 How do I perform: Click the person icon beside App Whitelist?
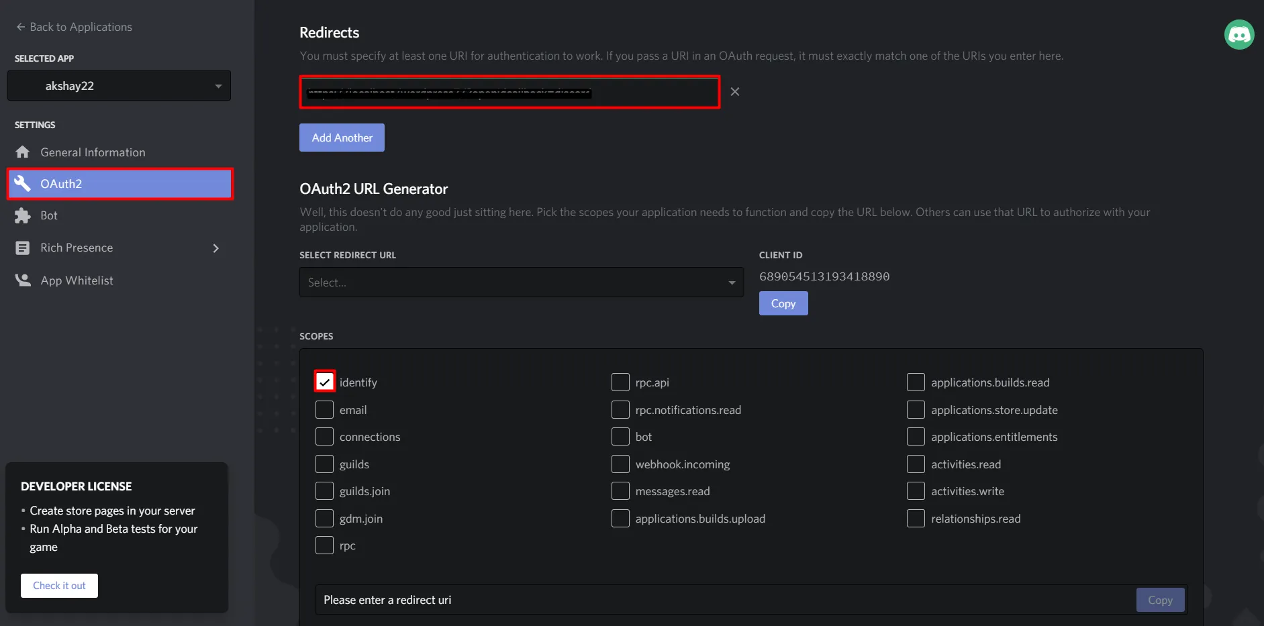pyautogui.click(x=23, y=280)
